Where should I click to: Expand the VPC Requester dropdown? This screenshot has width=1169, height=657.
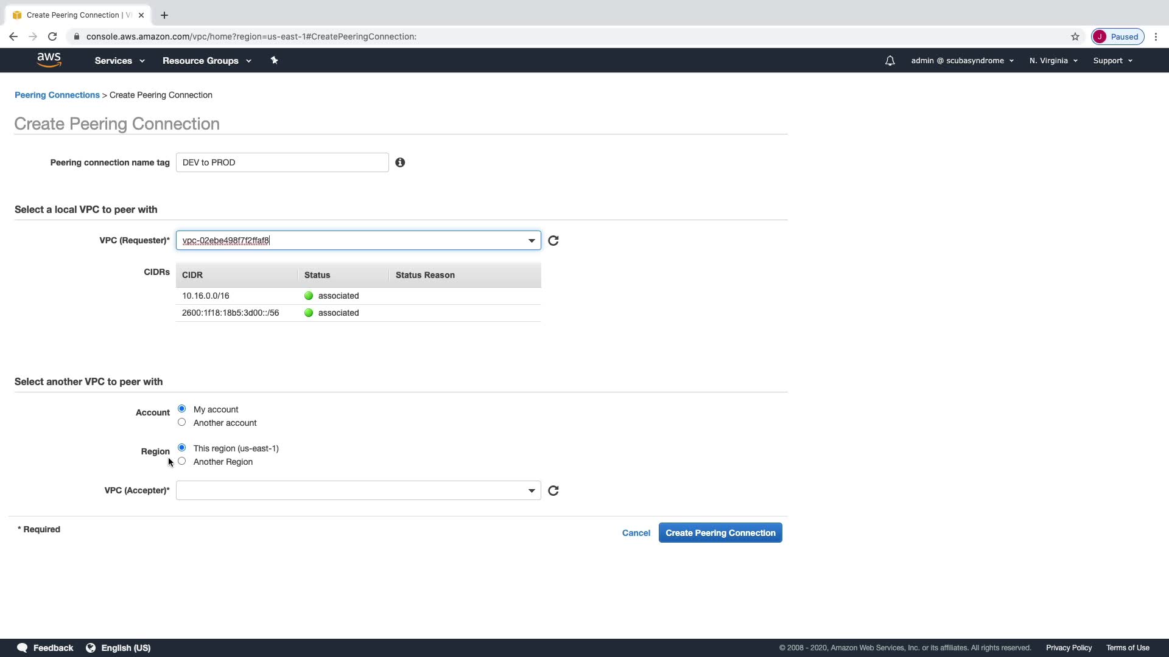click(531, 241)
